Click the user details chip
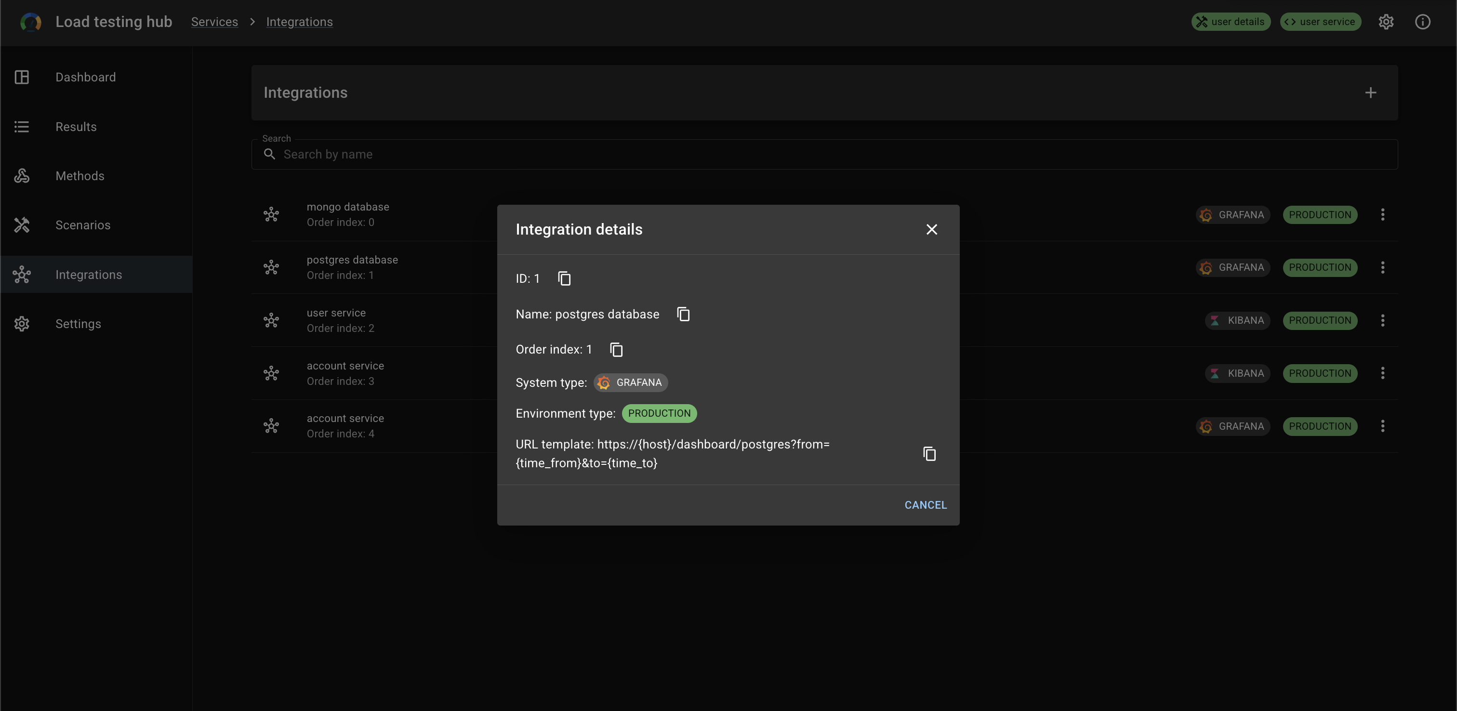This screenshot has height=711, width=1457. click(x=1231, y=22)
